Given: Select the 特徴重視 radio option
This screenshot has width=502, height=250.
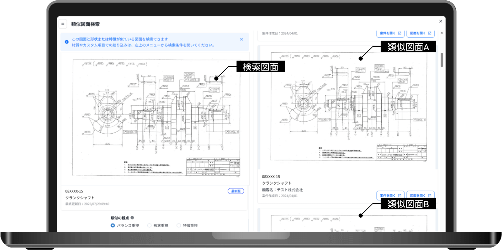Looking at the screenshot, I should [x=179, y=226].
